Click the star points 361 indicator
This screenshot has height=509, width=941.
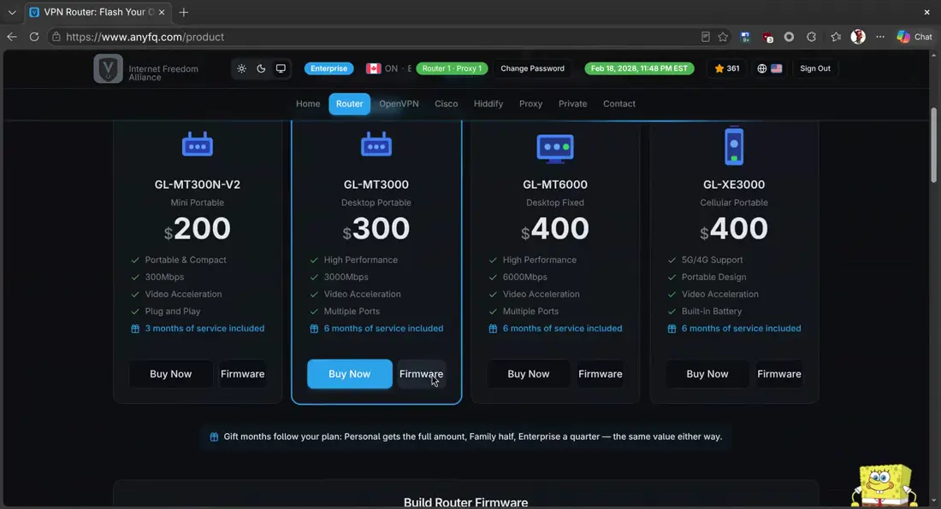click(x=727, y=68)
